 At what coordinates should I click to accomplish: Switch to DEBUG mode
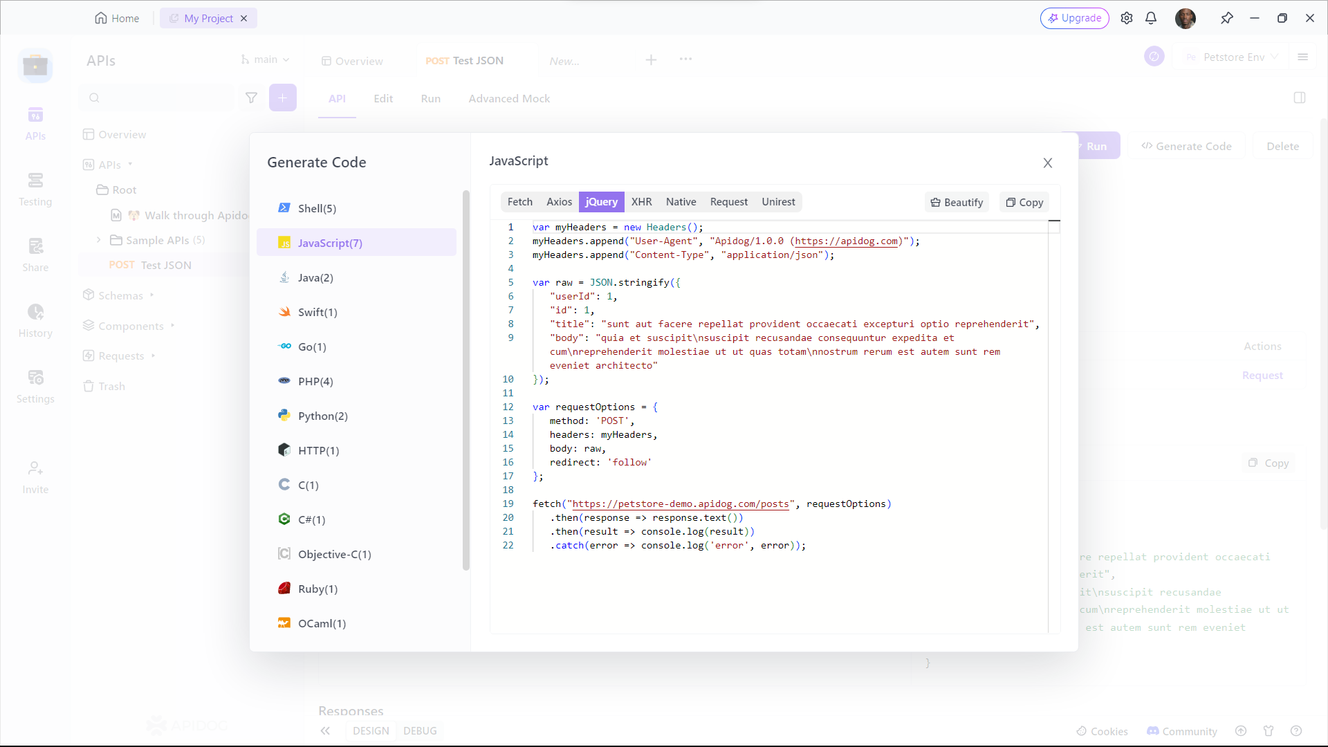coord(420,730)
